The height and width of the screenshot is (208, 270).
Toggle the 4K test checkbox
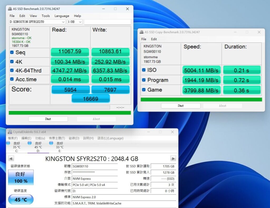12,62
